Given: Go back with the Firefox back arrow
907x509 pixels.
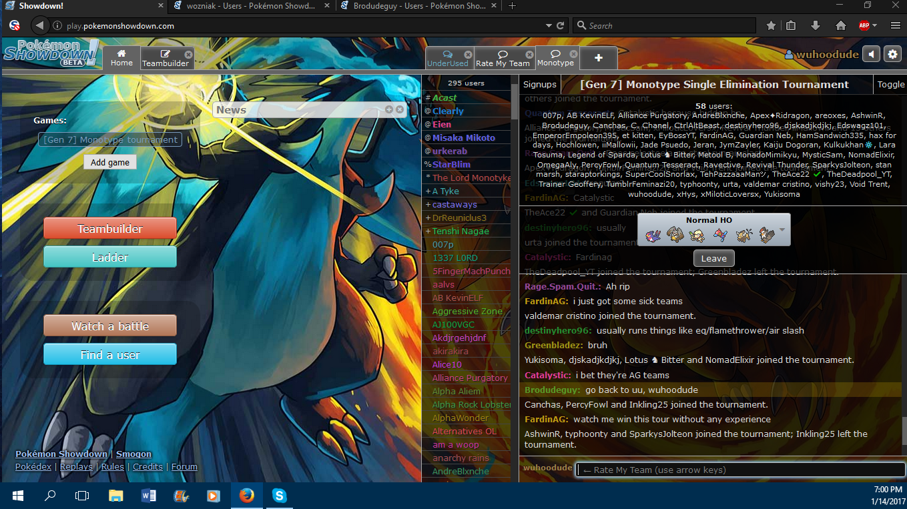Looking at the screenshot, I should coord(40,26).
